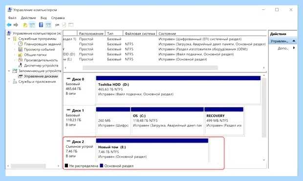Screen dimensions: 303x181
Task: Click the Диск 2 removable drive icon
Action: (x=68, y=141)
